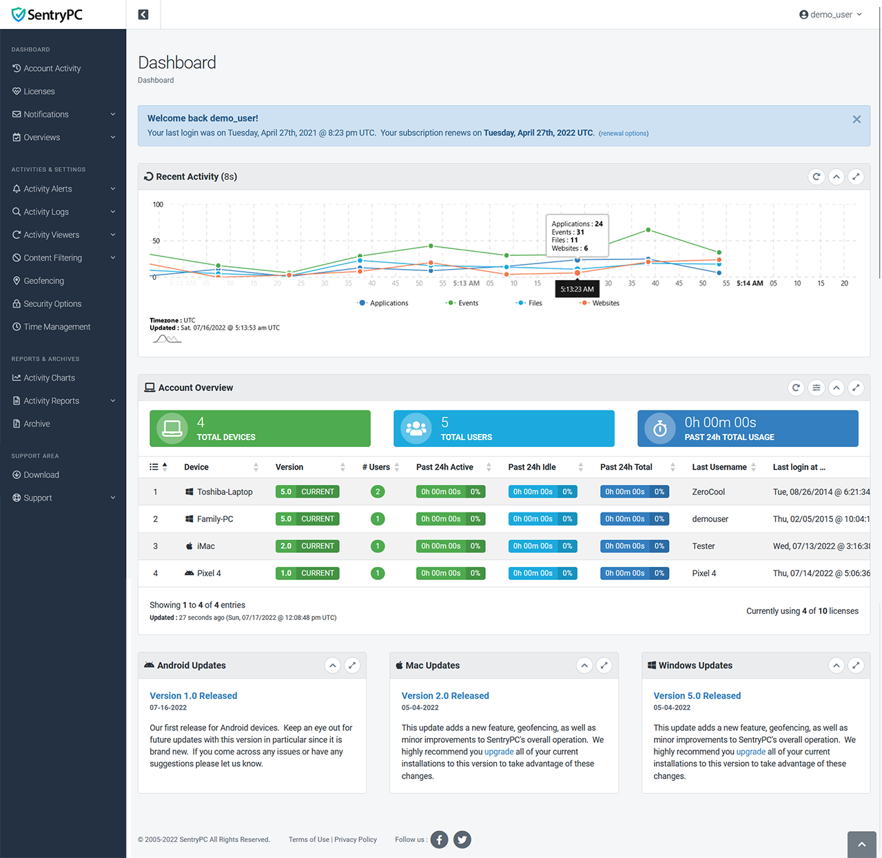The width and height of the screenshot is (882, 858).
Task: Collapse the Mac Updates panel
Action: click(584, 666)
